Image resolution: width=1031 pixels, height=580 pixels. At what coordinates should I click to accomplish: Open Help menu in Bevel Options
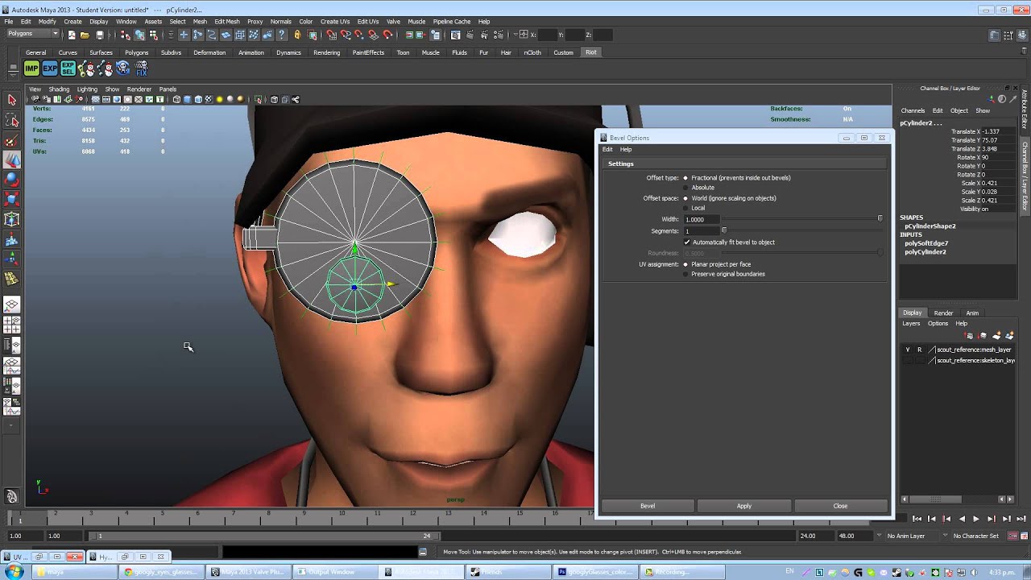(x=626, y=149)
